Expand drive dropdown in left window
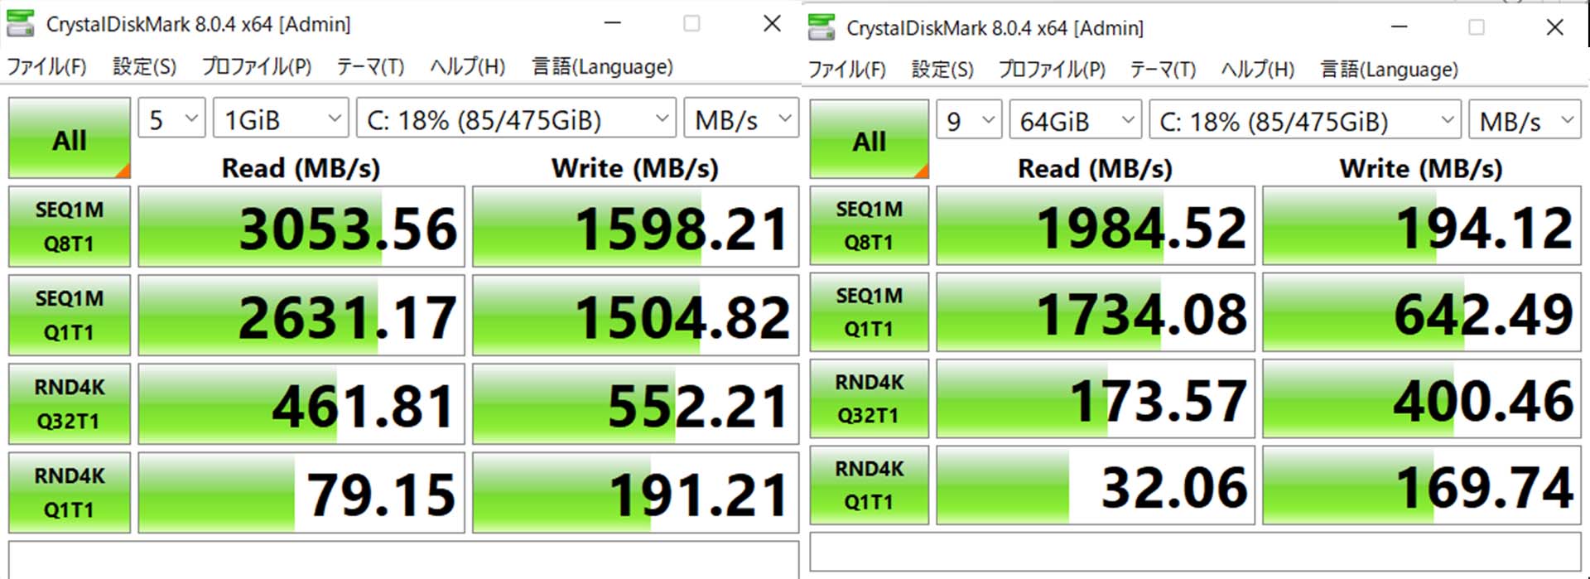Viewport: 1590px width, 579px height. coord(516,119)
